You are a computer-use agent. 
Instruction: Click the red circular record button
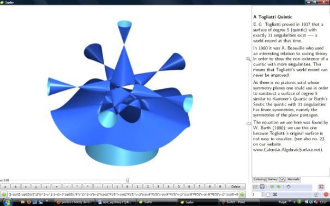pyautogui.click(x=326, y=195)
